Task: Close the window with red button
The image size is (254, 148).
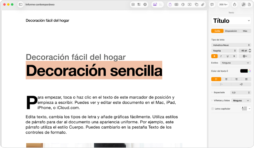Action: pos(4,5)
